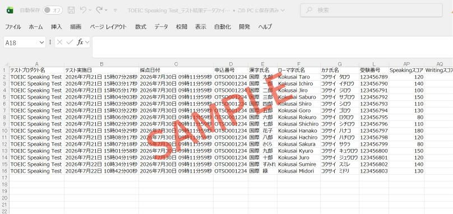This screenshot has height=214, width=453.
Task: Select column AP header
Action: (406, 64)
